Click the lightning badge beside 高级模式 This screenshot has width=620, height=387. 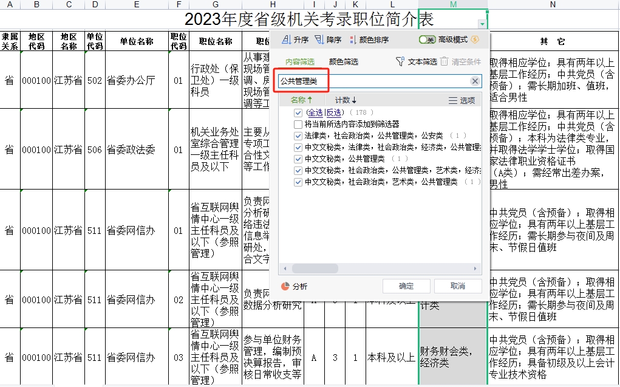pos(475,39)
